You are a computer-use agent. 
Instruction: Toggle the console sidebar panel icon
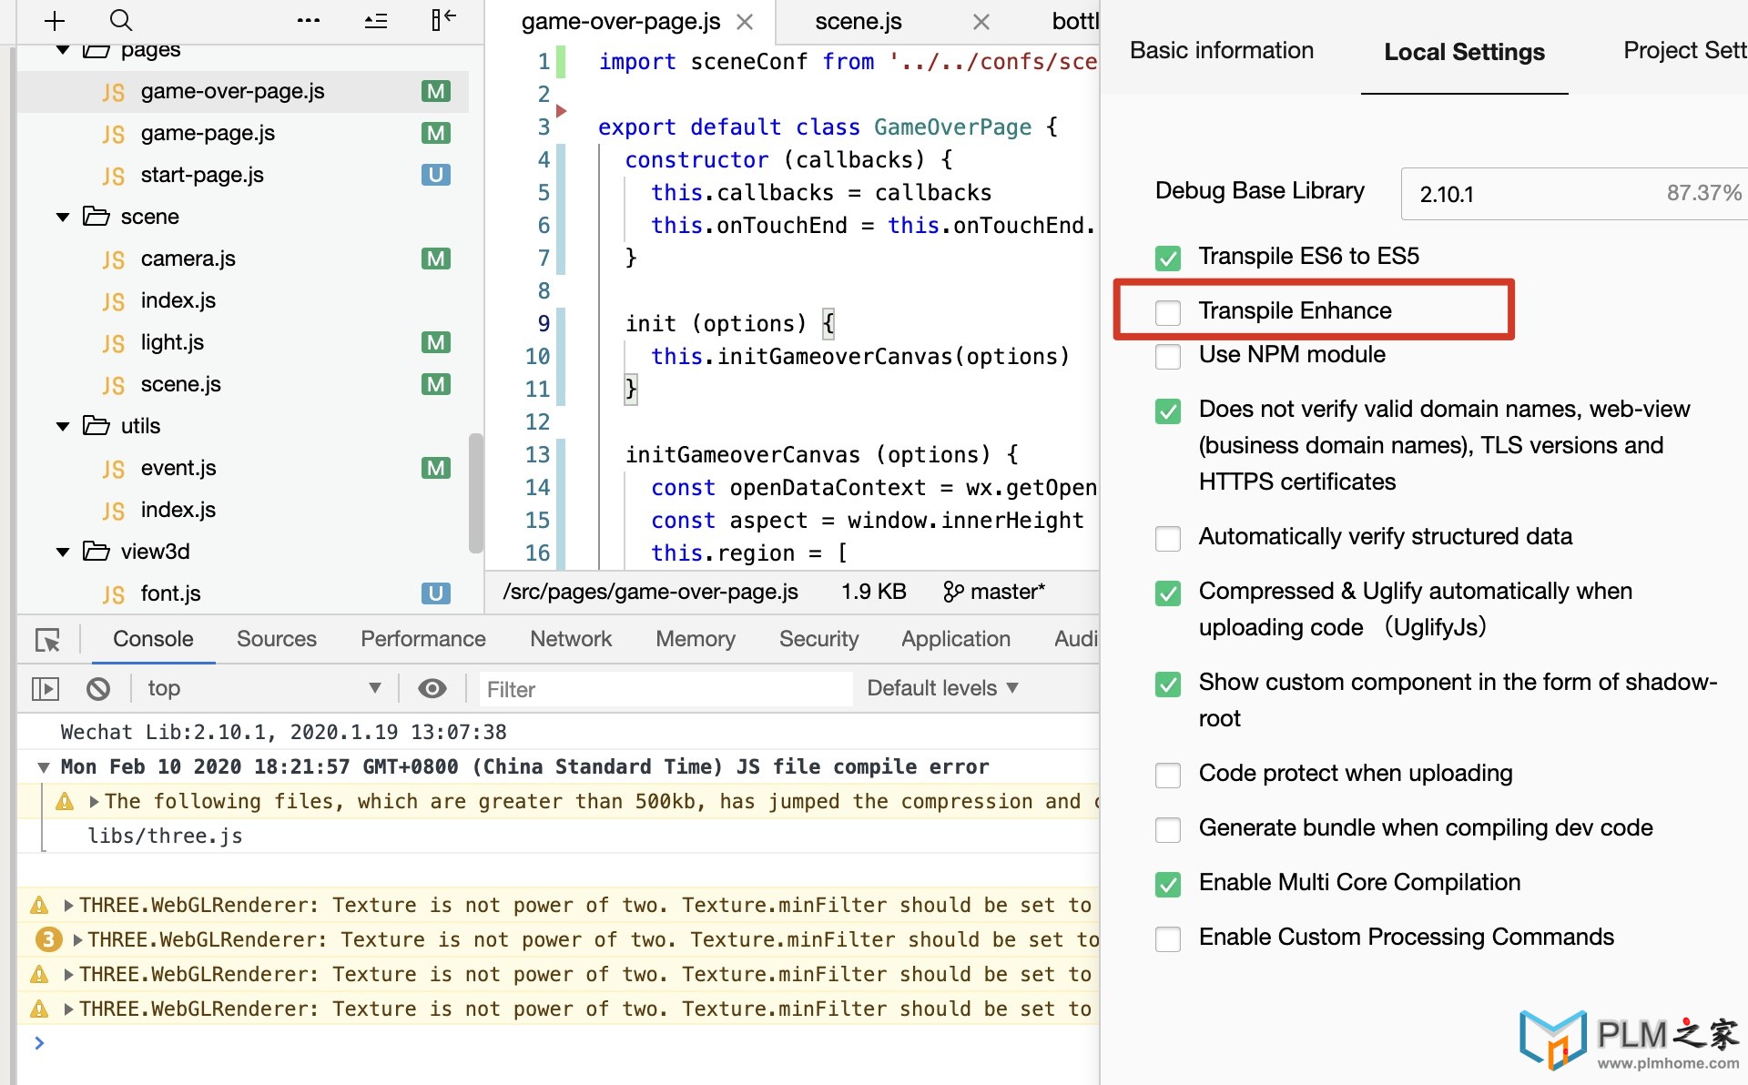tap(46, 689)
